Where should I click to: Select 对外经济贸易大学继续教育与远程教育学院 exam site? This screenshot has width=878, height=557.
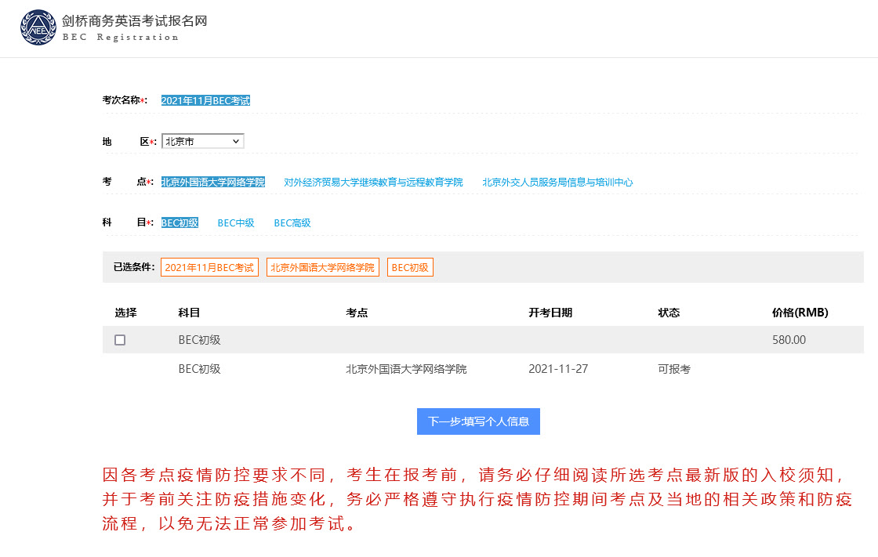click(372, 181)
